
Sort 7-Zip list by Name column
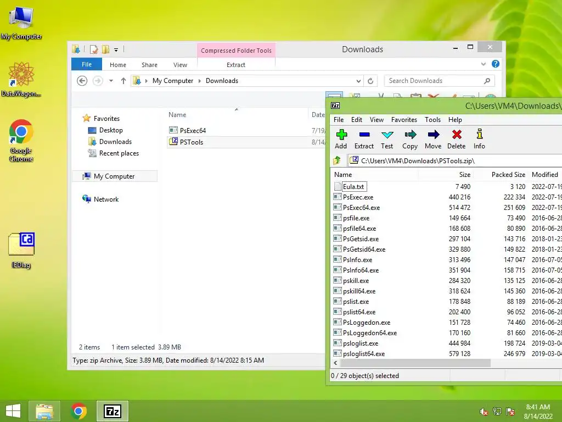(374, 175)
